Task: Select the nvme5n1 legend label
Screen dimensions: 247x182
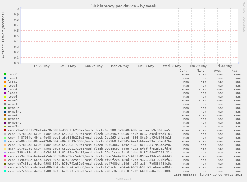Action: click(x=15, y=119)
